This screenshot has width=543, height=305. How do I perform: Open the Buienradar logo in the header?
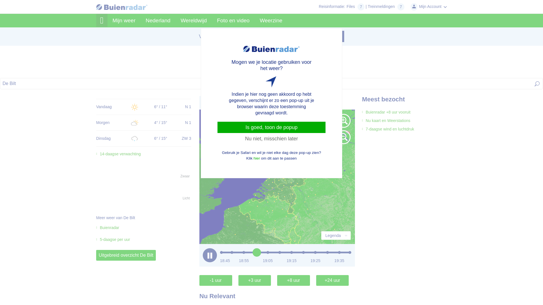pos(122,7)
